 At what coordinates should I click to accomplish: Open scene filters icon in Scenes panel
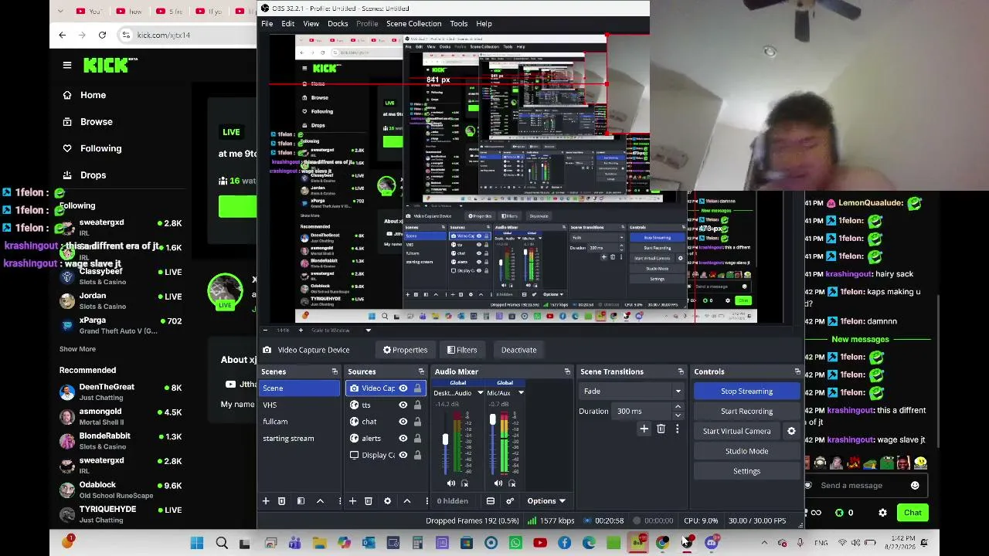(301, 501)
